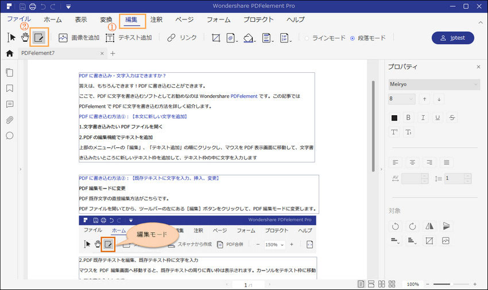488x290 pixels.
Task: Open quick access customize dropdown arrow
Action: [68, 6]
